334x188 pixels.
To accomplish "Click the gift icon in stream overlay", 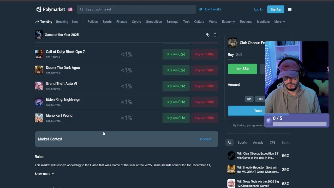I will (269, 120).
